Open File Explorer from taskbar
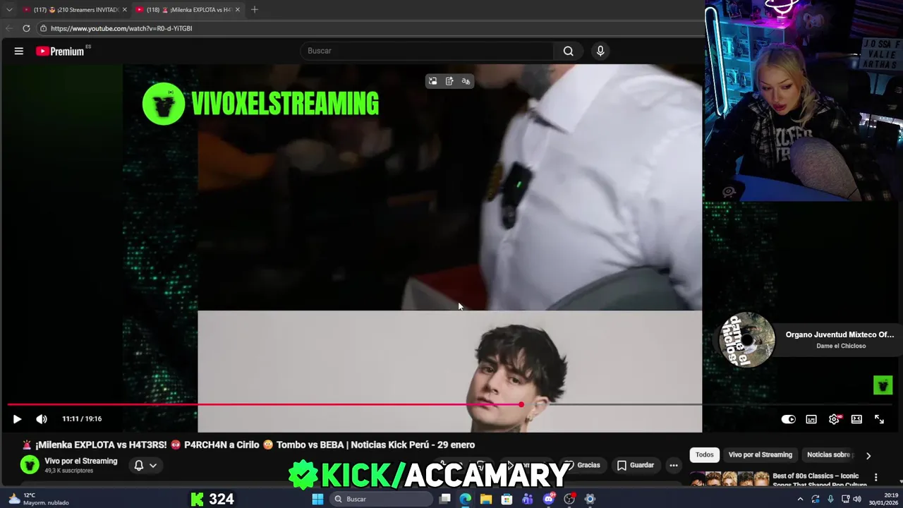 click(x=486, y=499)
